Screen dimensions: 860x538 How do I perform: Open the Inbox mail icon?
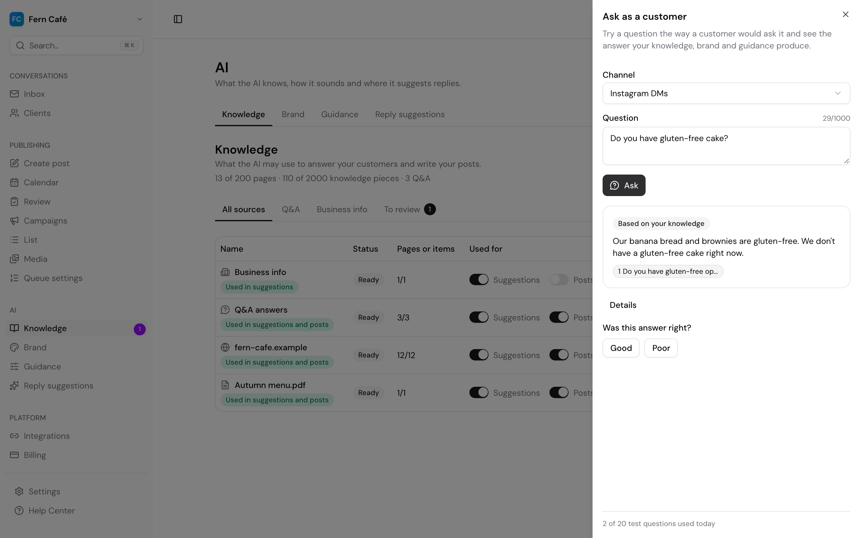(x=14, y=94)
